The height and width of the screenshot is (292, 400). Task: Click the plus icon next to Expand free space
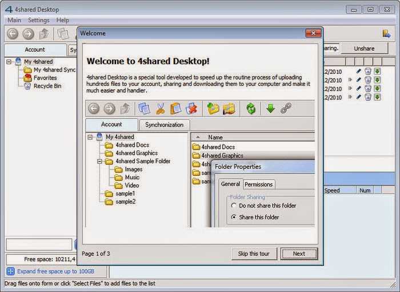tap(10, 271)
